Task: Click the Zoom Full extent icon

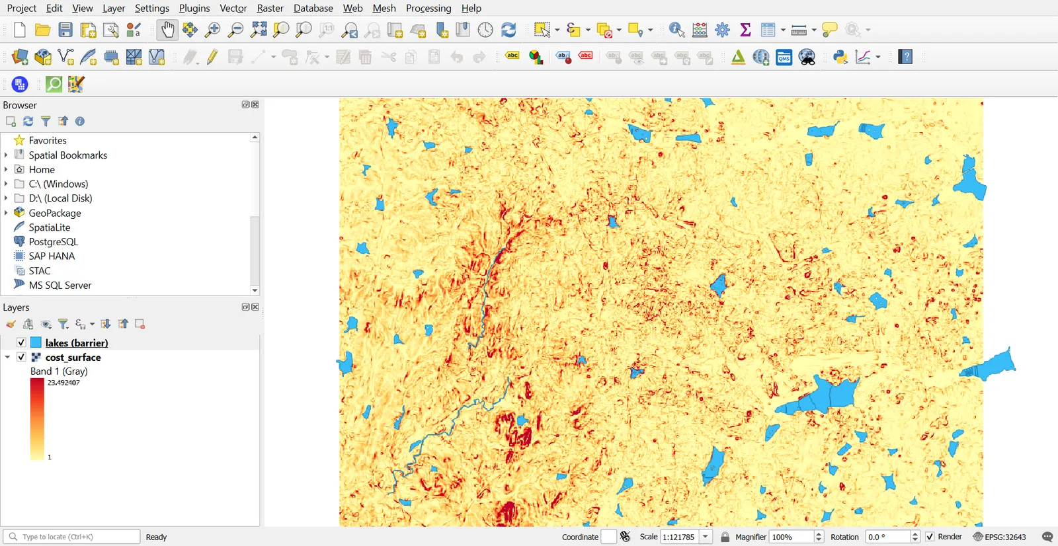Action: tap(259, 30)
